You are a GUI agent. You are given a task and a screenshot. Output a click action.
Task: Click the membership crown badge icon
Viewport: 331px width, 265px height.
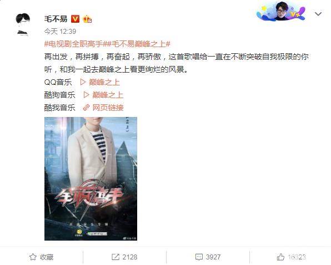[x=87, y=19]
